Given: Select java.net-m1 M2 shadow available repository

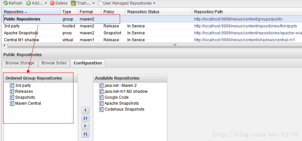Looking at the screenshot, I should point(126,91).
